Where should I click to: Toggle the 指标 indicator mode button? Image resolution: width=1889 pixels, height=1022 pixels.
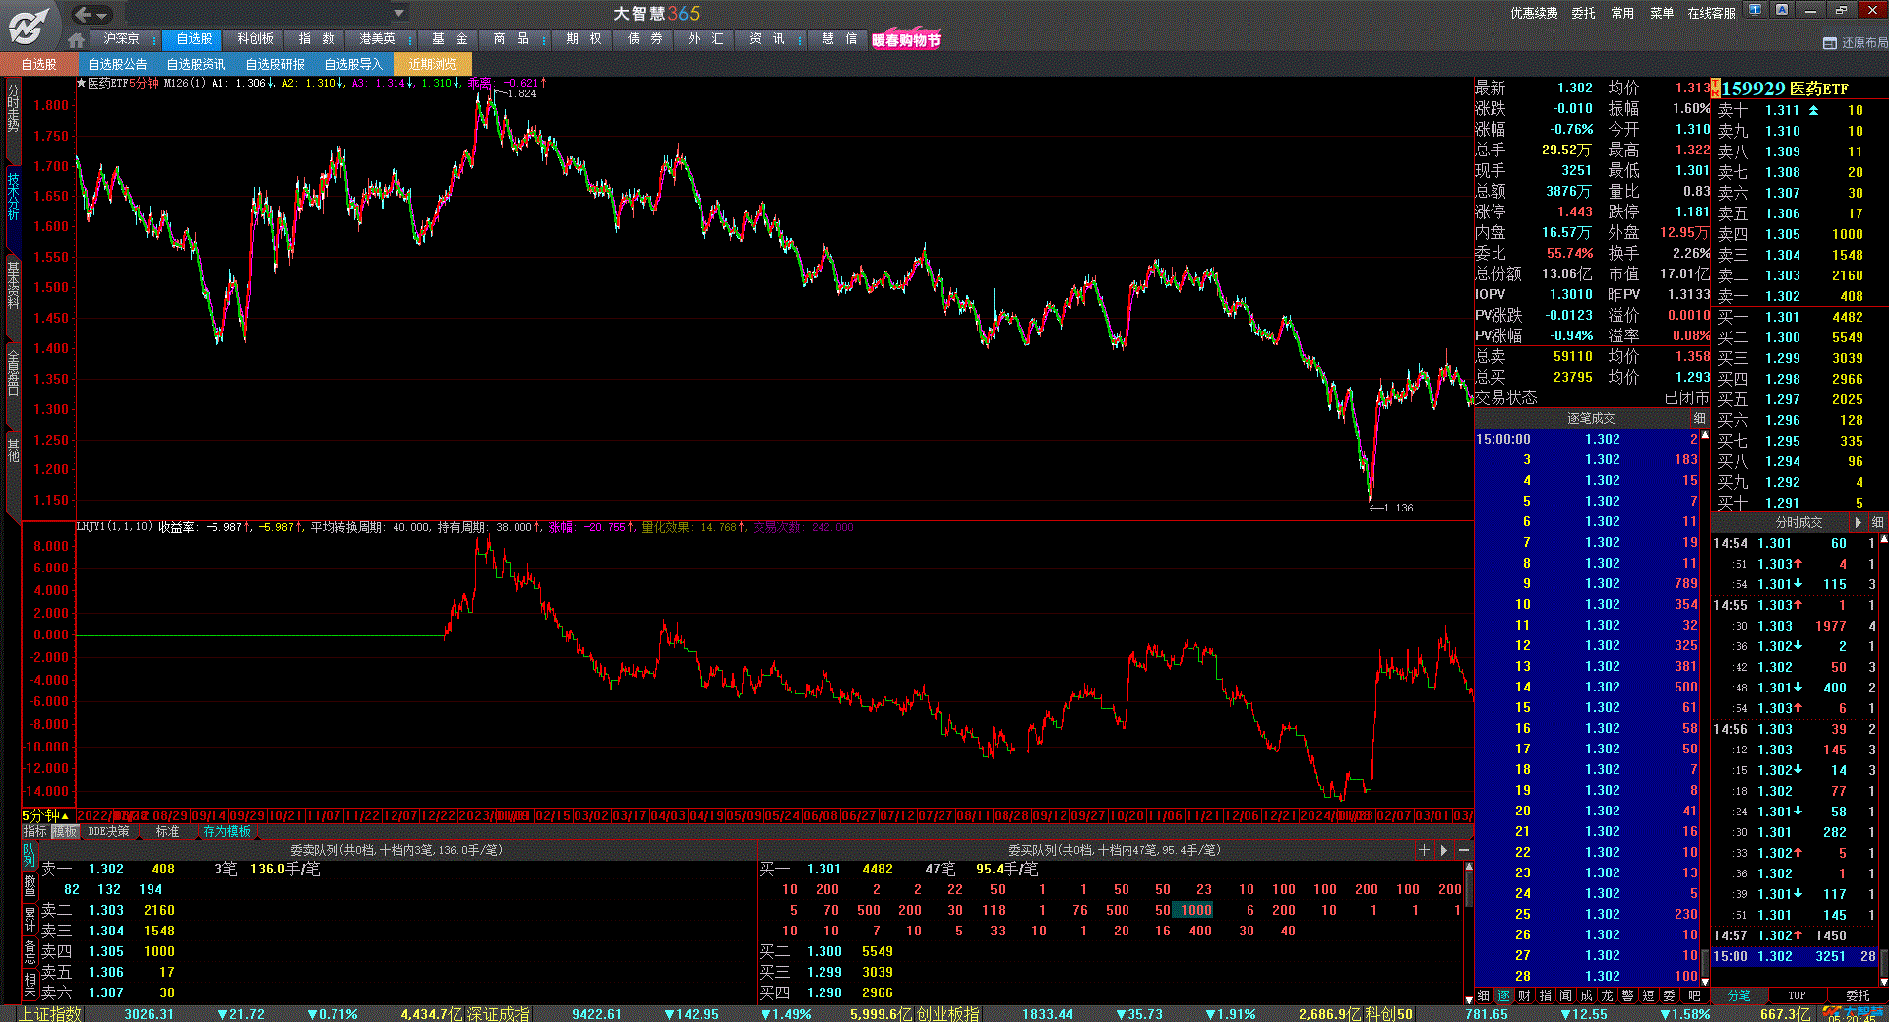click(x=34, y=832)
